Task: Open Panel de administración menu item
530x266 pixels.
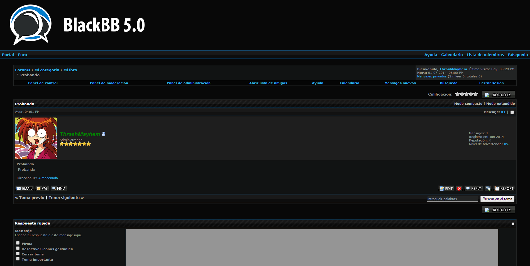Action: tap(189, 83)
